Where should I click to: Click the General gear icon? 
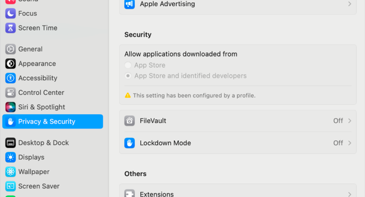[x=10, y=49]
